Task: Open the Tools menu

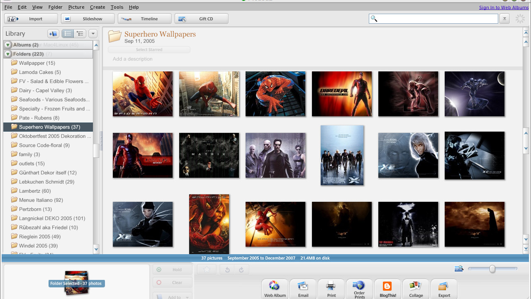Action: pos(117,7)
